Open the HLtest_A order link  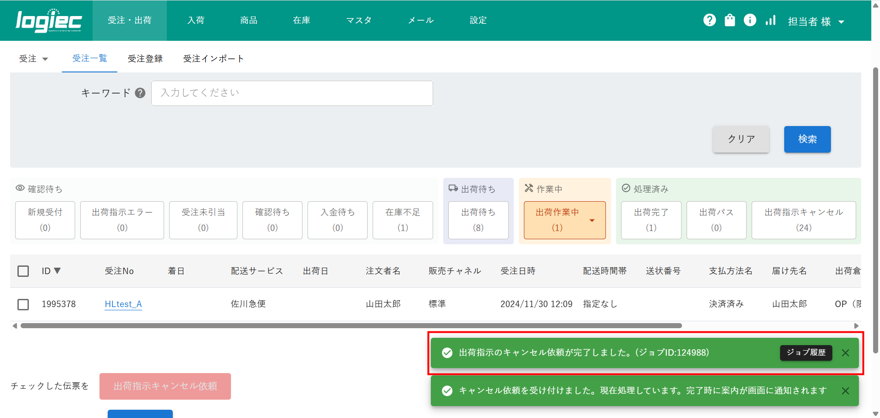pyautogui.click(x=123, y=304)
